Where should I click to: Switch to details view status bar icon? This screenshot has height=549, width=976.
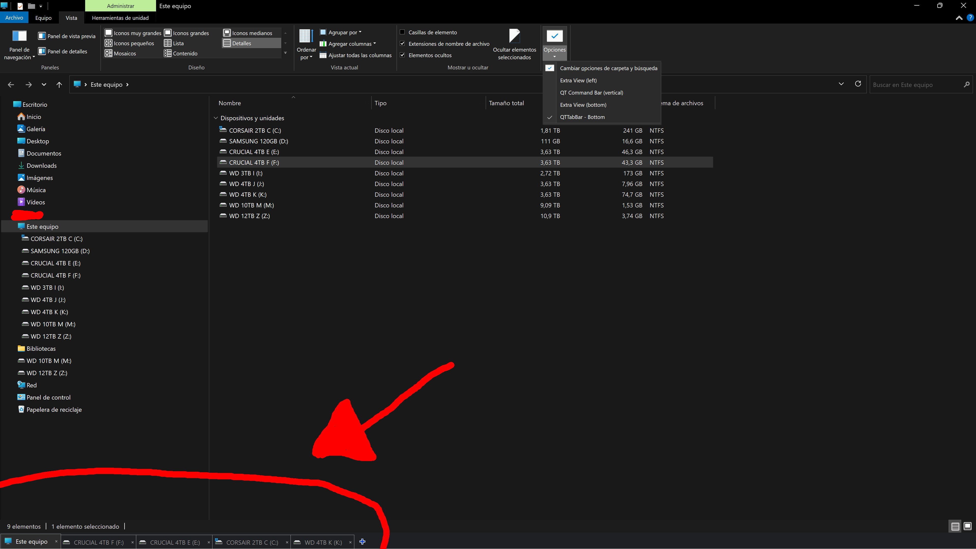click(955, 526)
